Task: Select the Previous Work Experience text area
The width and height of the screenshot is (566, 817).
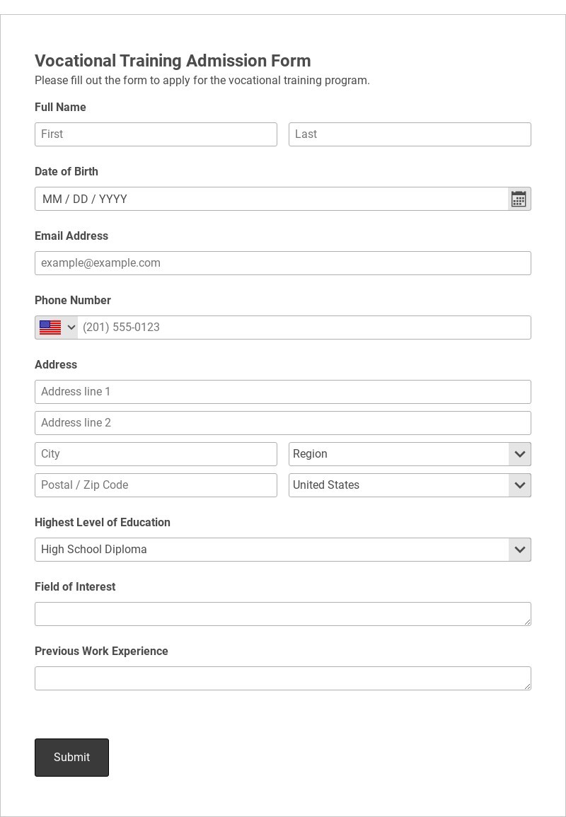Action: (x=283, y=678)
